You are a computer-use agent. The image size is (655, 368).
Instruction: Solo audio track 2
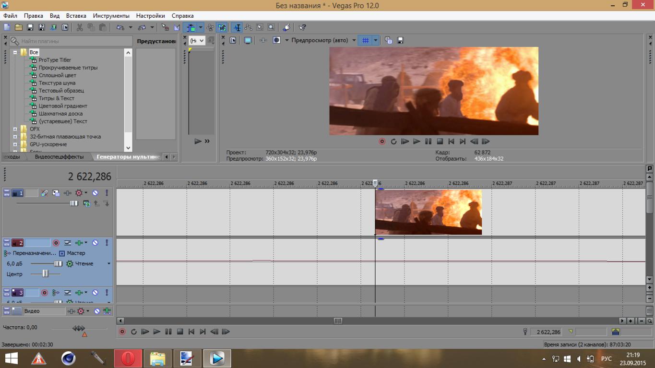pos(107,243)
